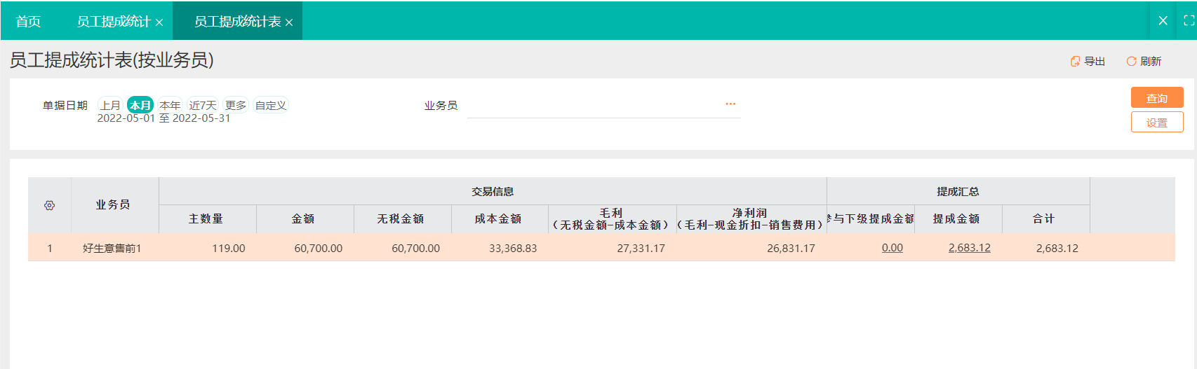
Task: Close the 员工提成统计 tab
Action: click(x=159, y=22)
